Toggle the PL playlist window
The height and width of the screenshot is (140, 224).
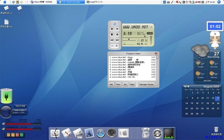142,44
